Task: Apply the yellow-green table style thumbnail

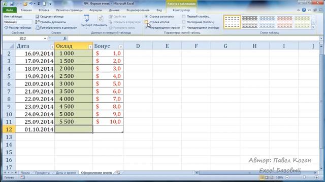Action: [302, 22]
